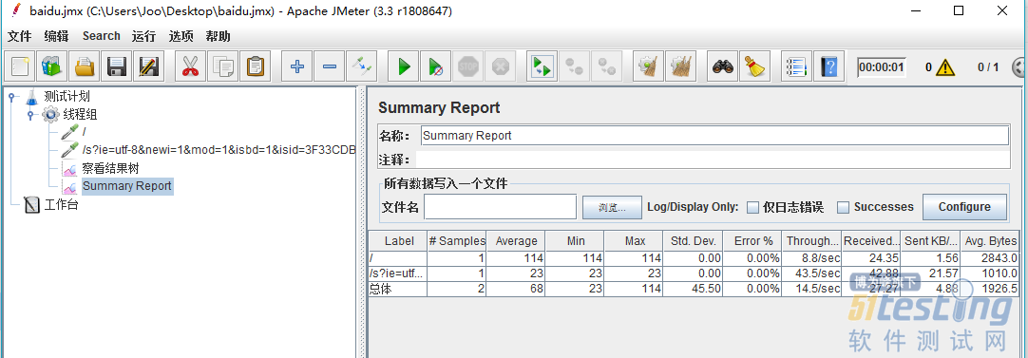Click the Min column header
Viewport: 1028px width, 358px height.
click(x=575, y=241)
